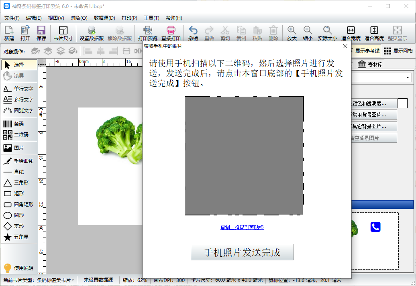
Task: Click the broccoli image on canvas
Action: click(x=119, y=140)
